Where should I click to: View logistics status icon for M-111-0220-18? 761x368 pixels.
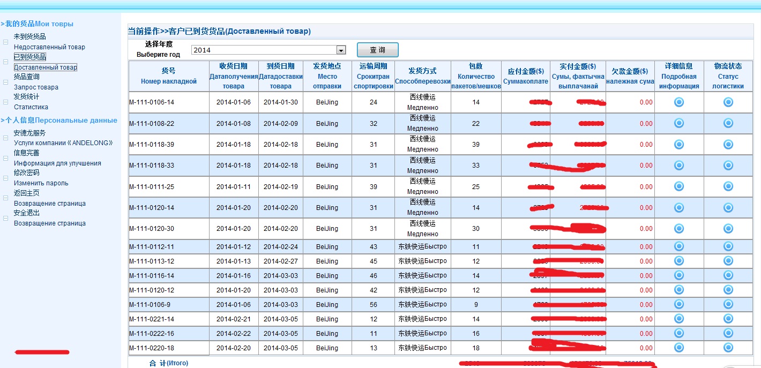pos(728,348)
